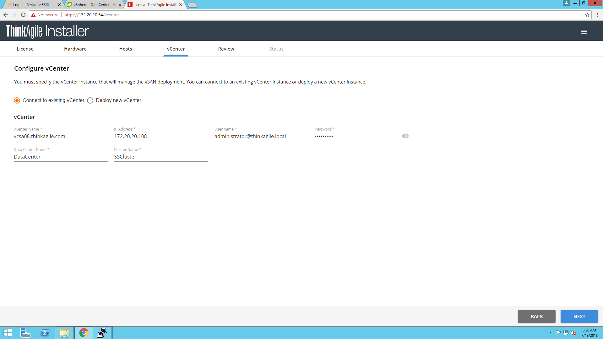The height and width of the screenshot is (339, 603).
Task: Open the hamburger menu in ThinkAgile header
Action: [x=584, y=32]
